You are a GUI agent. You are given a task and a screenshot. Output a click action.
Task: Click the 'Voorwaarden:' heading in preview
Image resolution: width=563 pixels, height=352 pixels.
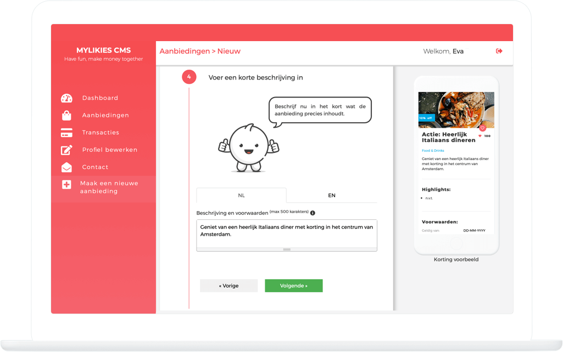click(439, 222)
